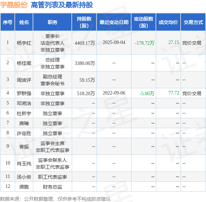Click 非独立董事 in 罗群强's row
Image resolution: width=206 pixels, height=202 pixels.
pos(53,93)
